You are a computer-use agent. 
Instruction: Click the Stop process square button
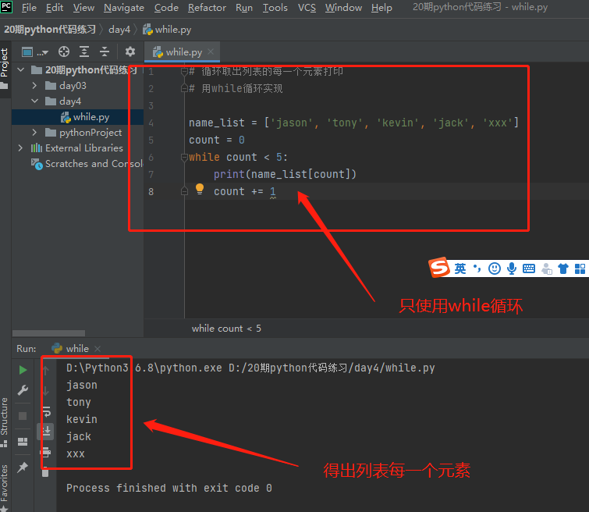(x=23, y=416)
